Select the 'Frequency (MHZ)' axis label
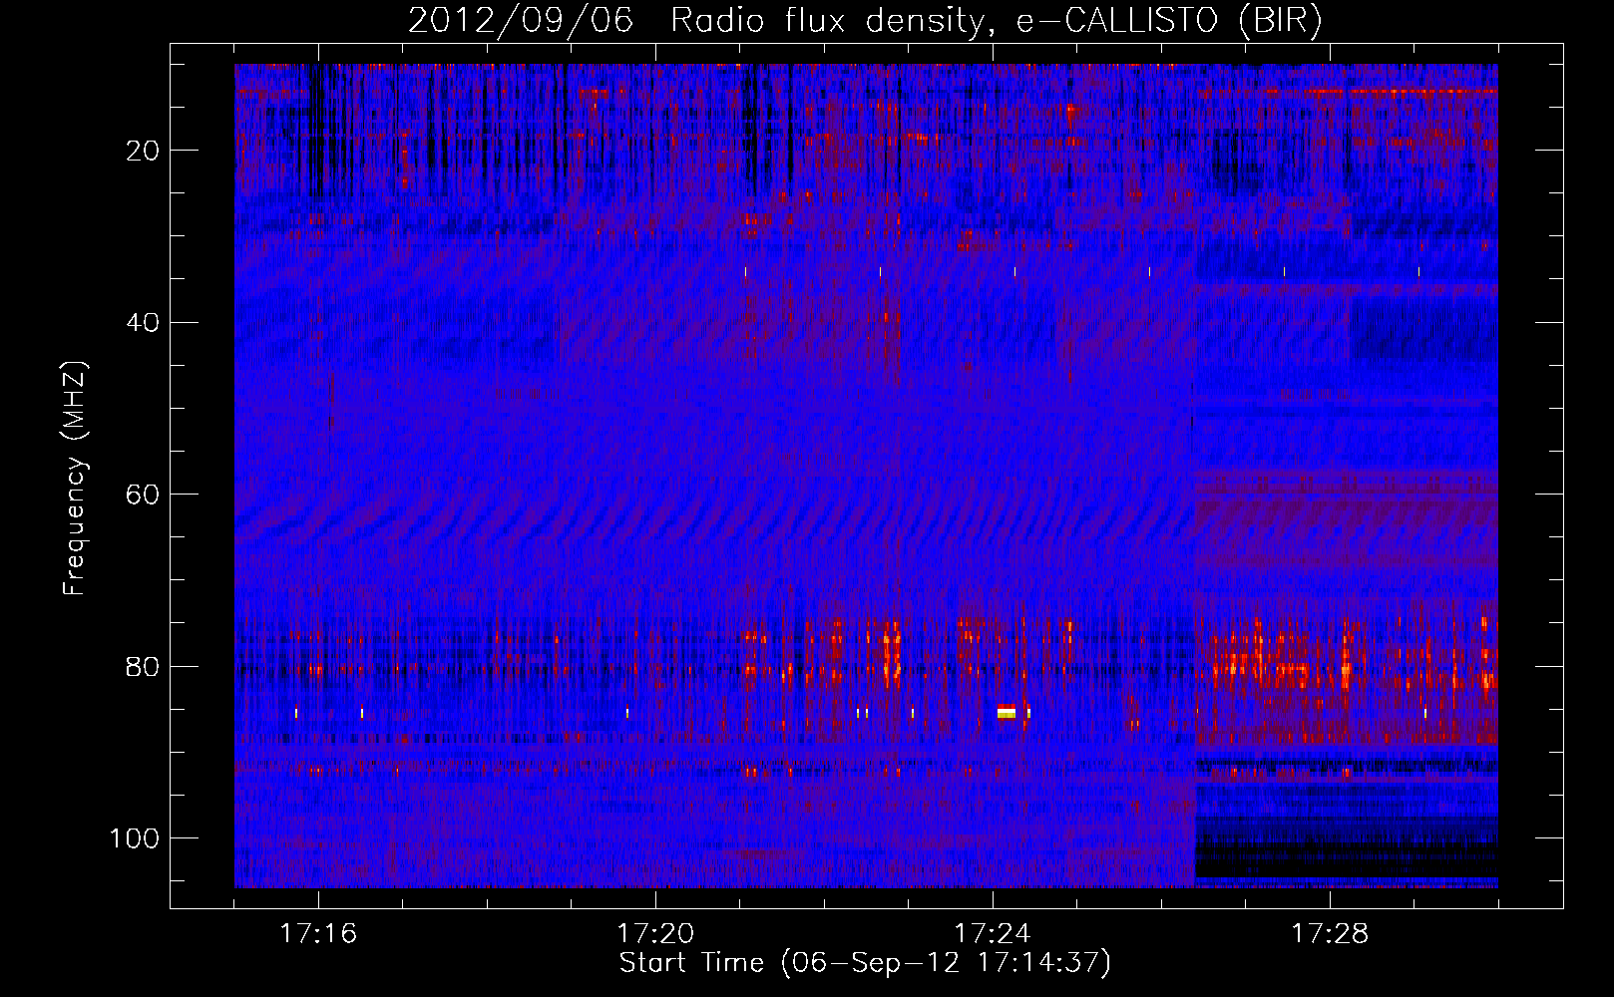The image size is (1614, 997). point(75,479)
